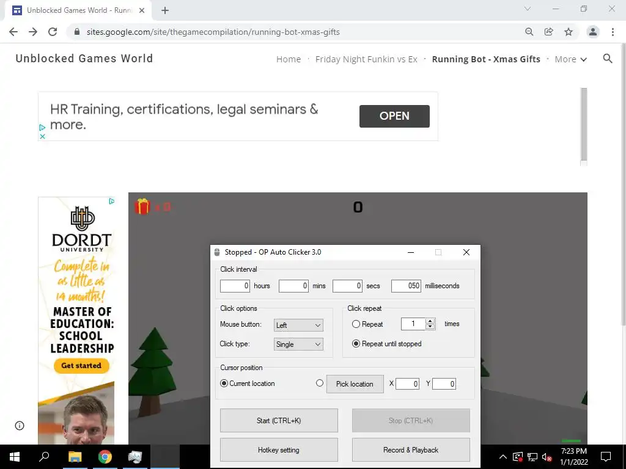Switch to Chrome from the taskbar
The width and height of the screenshot is (626, 469).
[x=105, y=457]
